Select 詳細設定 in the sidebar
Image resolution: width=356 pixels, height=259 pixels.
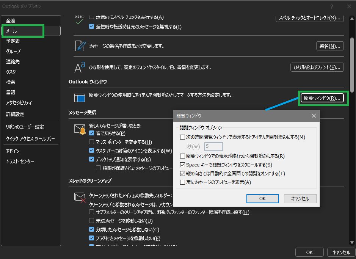pyautogui.click(x=15, y=114)
